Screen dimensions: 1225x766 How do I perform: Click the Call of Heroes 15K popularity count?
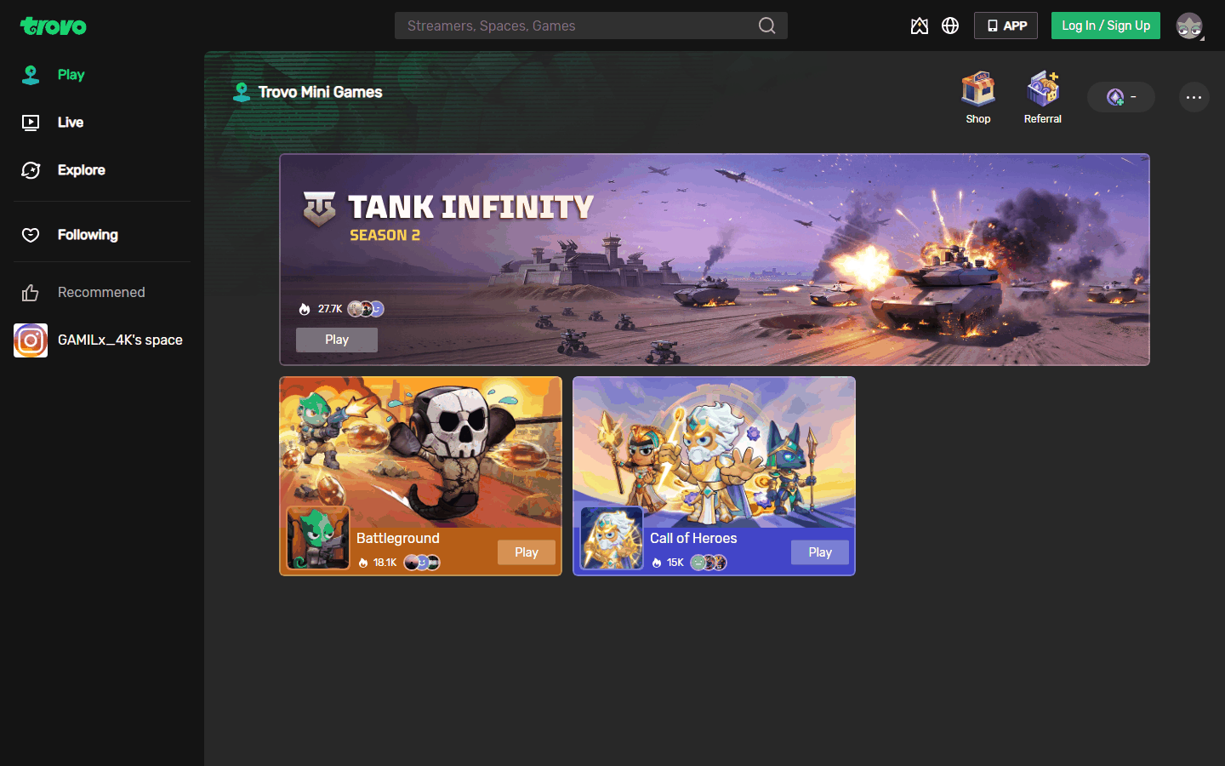675,563
